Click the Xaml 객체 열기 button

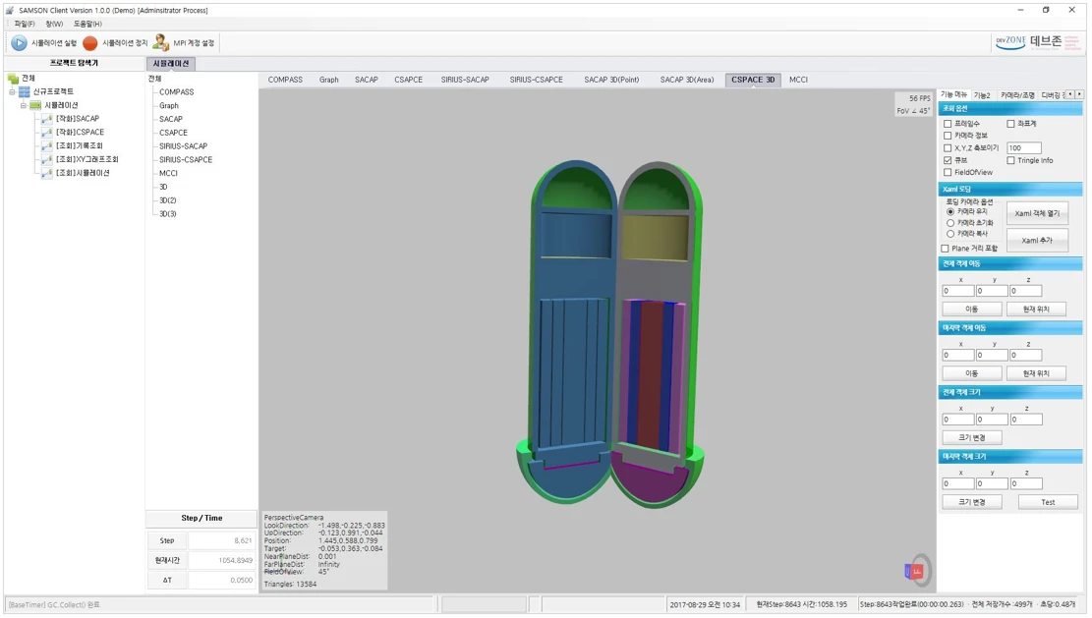click(x=1037, y=213)
